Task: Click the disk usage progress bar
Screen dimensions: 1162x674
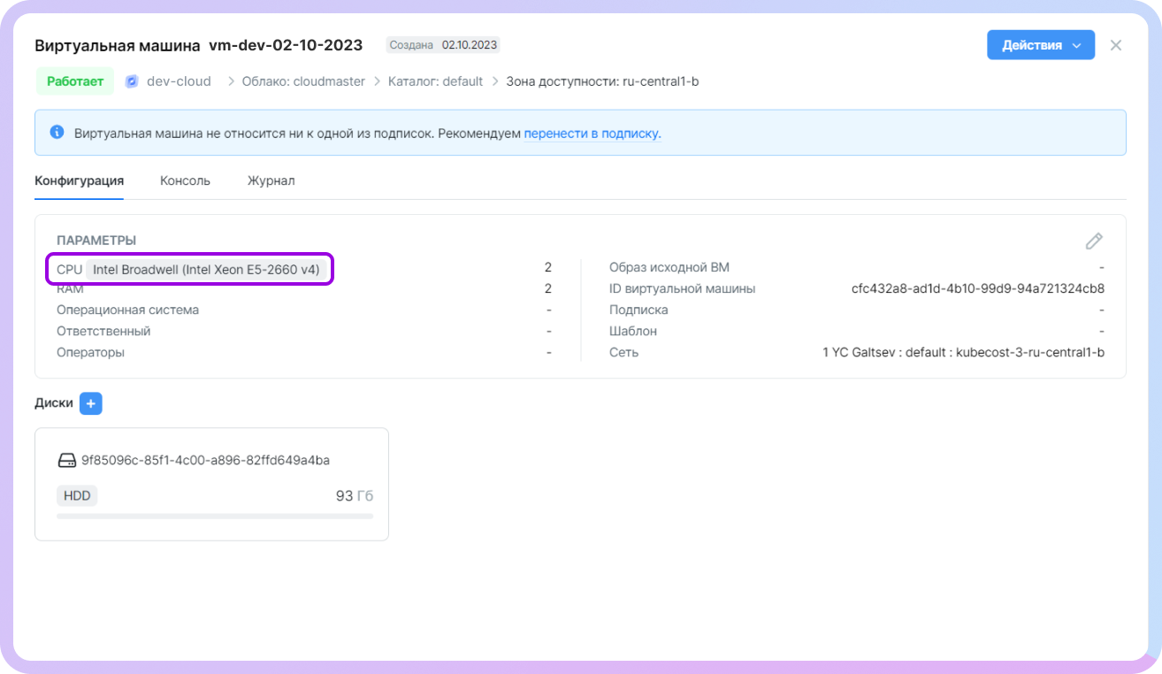Action: (x=214, y=516)
